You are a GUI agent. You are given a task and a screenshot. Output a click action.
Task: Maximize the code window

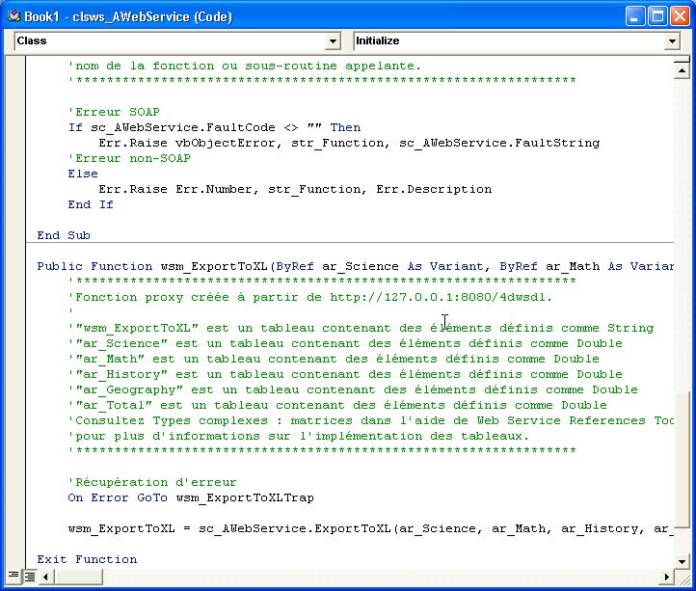click(657, 16)
